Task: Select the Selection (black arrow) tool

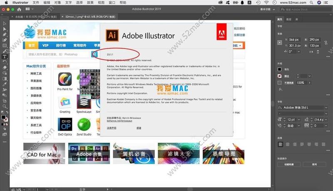Action: tap(5, 23)
